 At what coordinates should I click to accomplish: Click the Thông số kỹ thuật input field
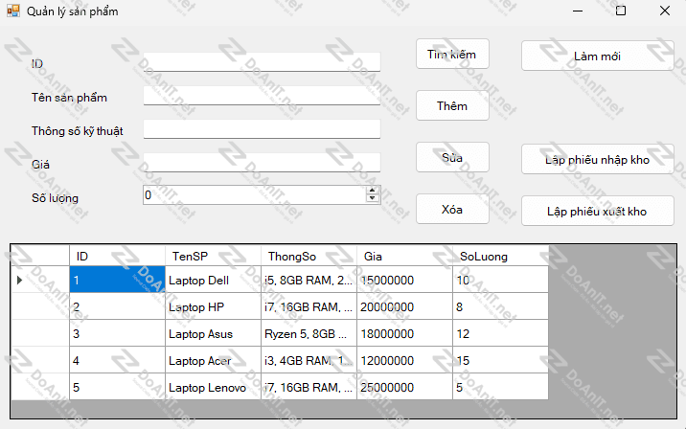(x=262, y=129)
